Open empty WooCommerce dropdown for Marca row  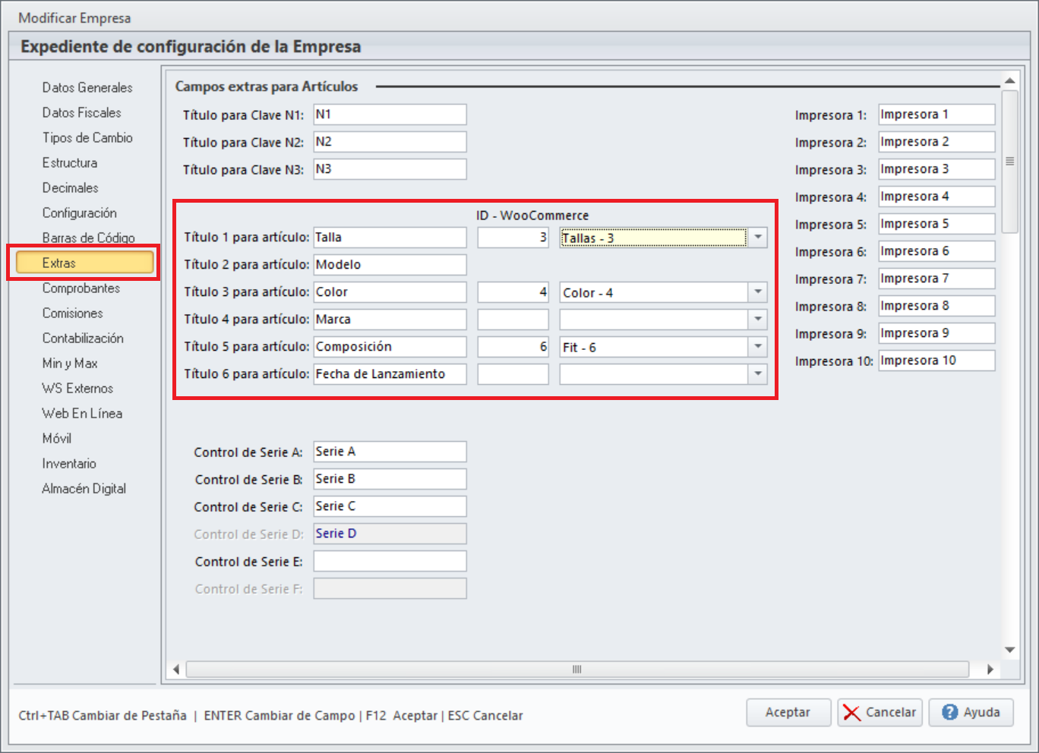pyautogui.click(x=757, y=320)
